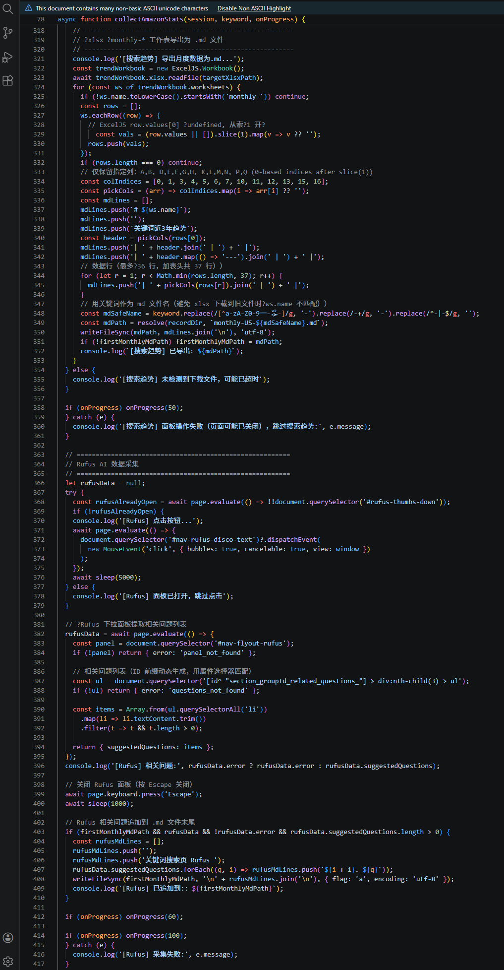Click the banner text about non-basic ASCII characters
This screenshot has height=970, width=504.
[122, 8]
